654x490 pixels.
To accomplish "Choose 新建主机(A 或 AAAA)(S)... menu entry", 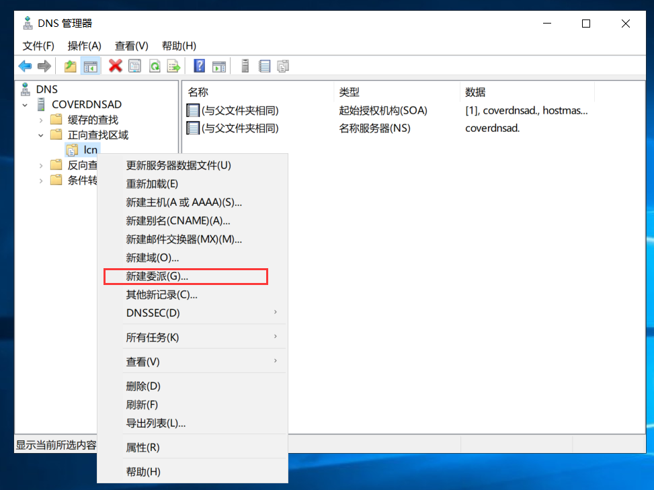I will coord(183,202).
